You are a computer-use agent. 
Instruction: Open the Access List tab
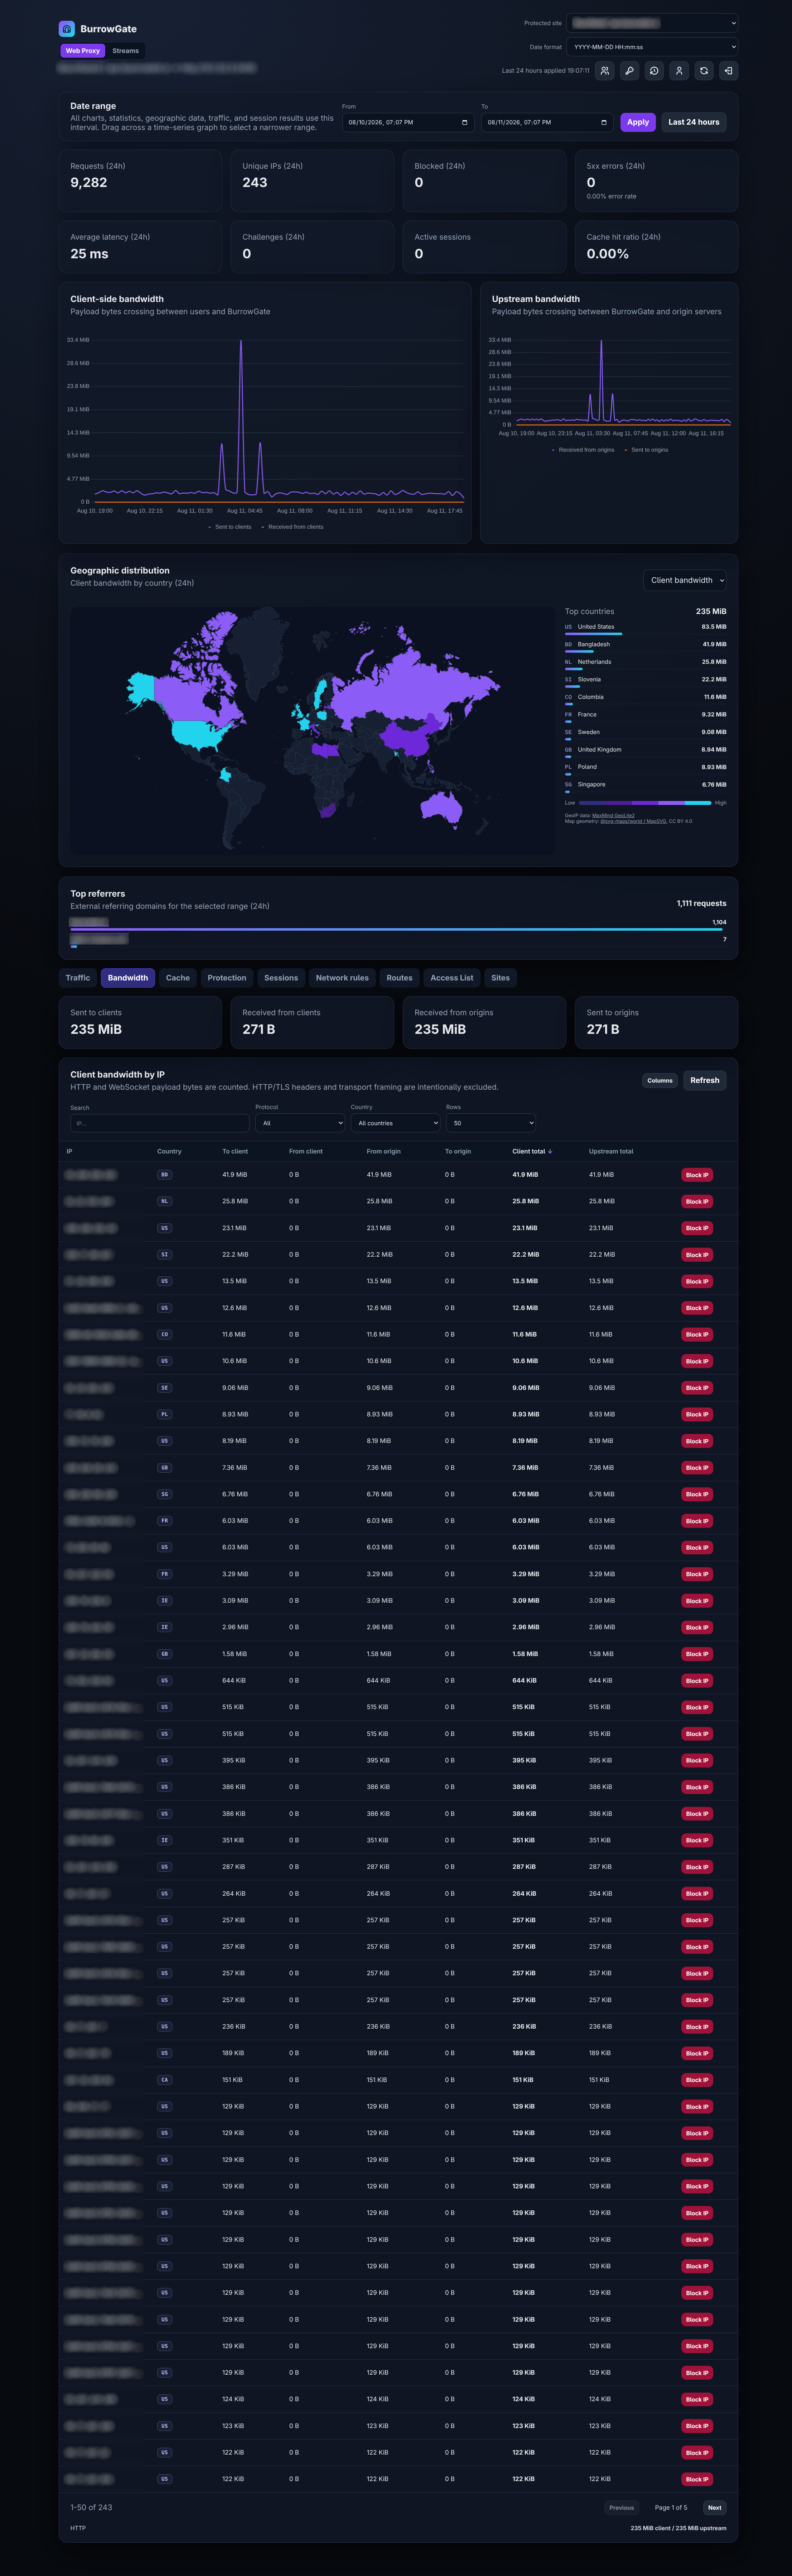point(452,978)
